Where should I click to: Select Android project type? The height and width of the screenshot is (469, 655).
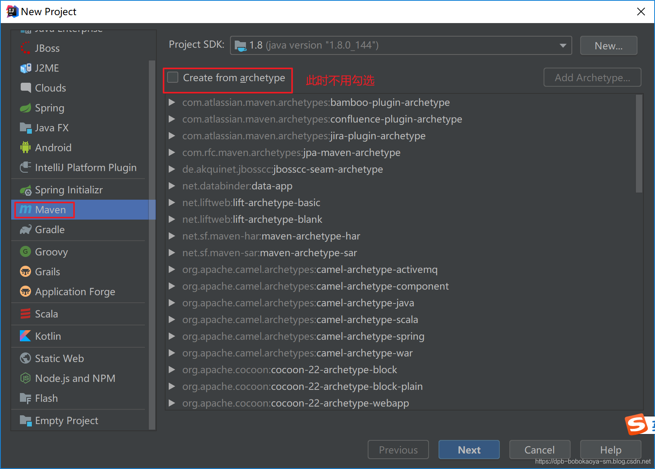[x=80, y=148]
